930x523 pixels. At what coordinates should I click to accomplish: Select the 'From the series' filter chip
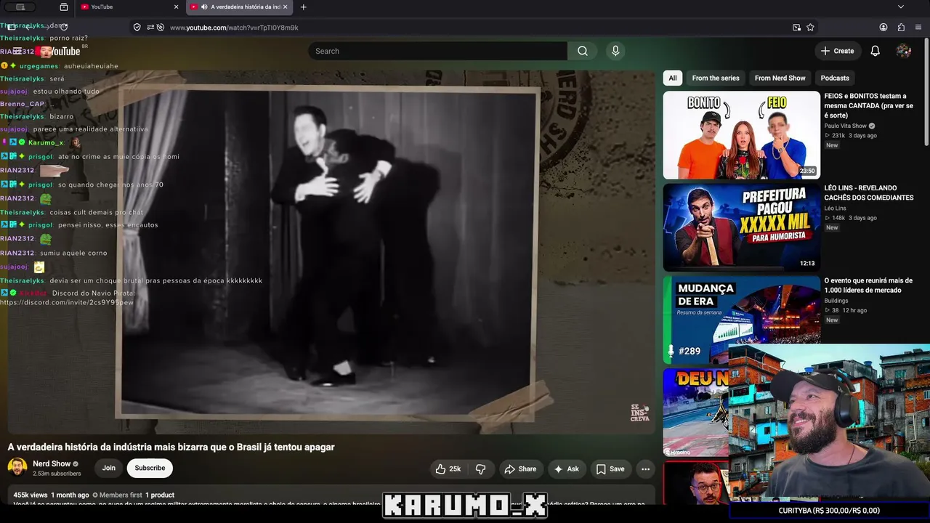[716, 78]
